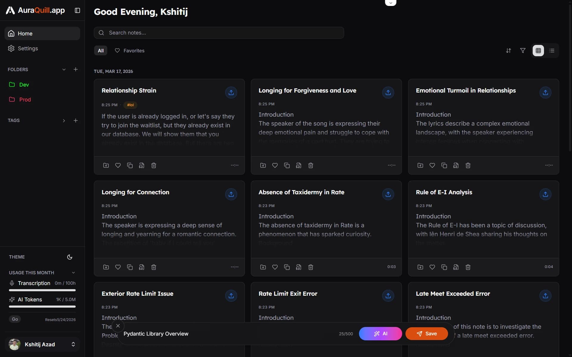Upload Relationship Strain note via share icon
Viewport: 572px width, 357px height.
click(231, 93)
